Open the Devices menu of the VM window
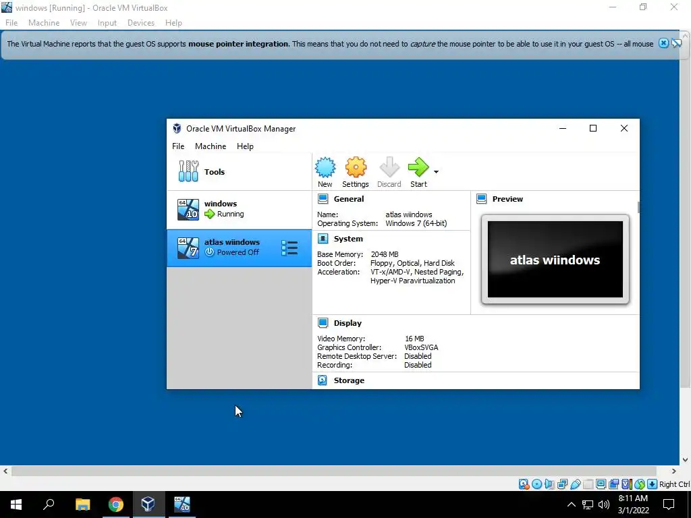Screen dimensions: 691x518 (x=141, y=23)
